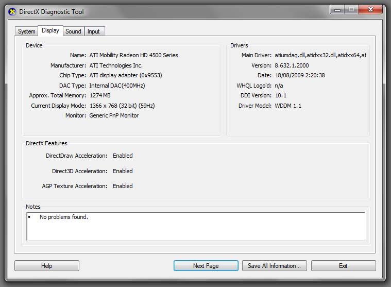Click DirectDraw Acceleration 'Enabled' value
Screen dimensions: 391x287
(x=123, y=156)
